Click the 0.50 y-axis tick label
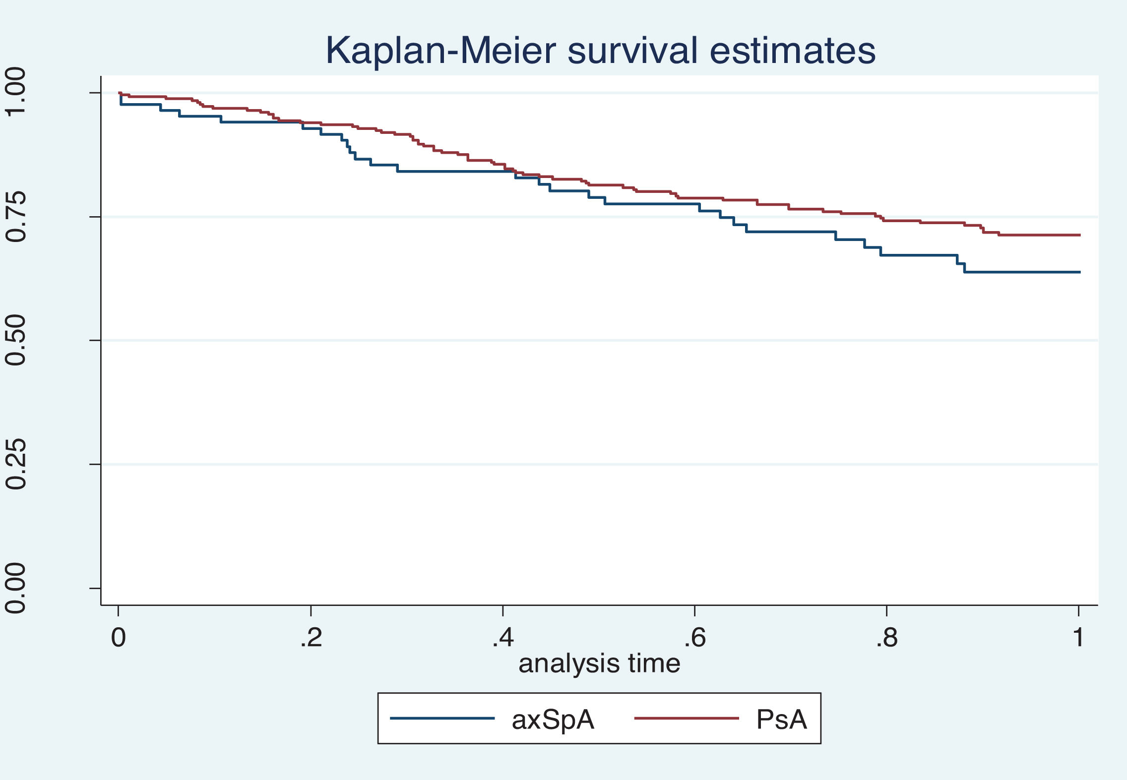Viewport: 1127px width, 780px height. 16,340
